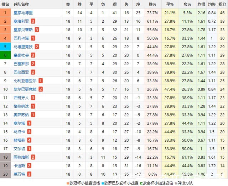This screenshot has width=228, height=186.
Task: Select the 净 goal difference header
Action: click(x=138, y=4)
